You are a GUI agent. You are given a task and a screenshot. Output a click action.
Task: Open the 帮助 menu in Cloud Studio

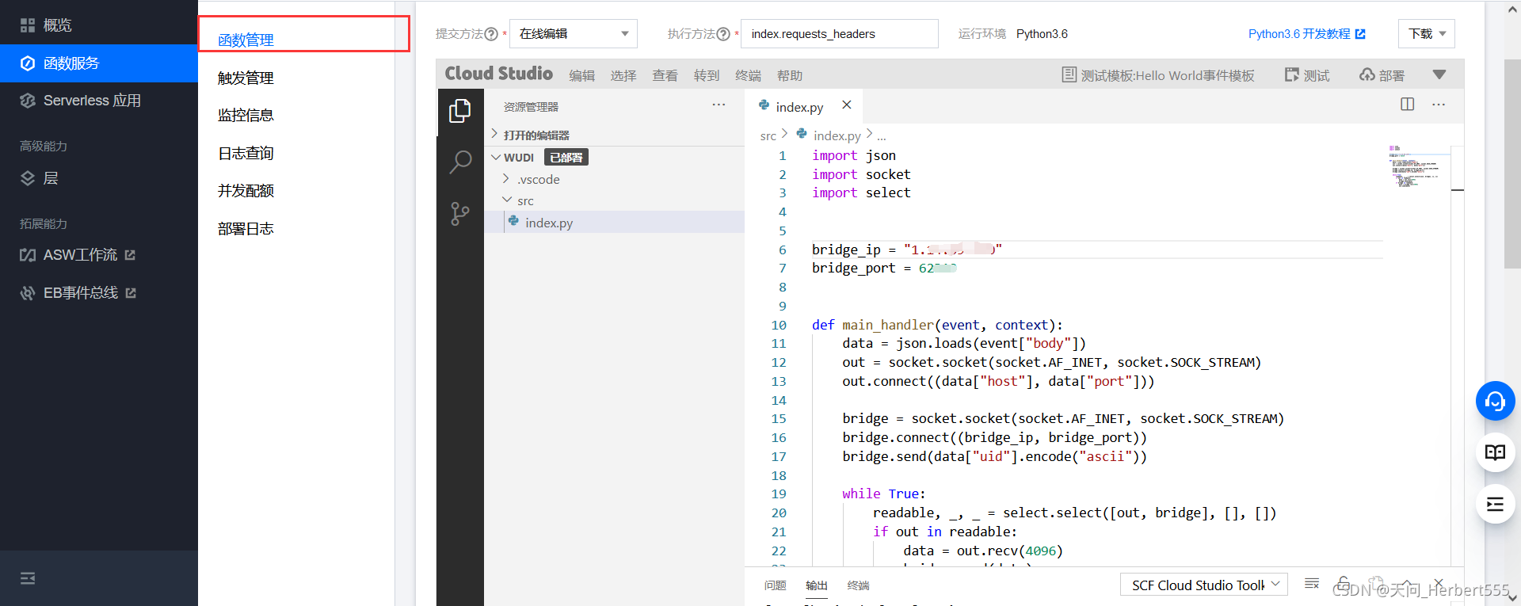(x=790, y=76)
